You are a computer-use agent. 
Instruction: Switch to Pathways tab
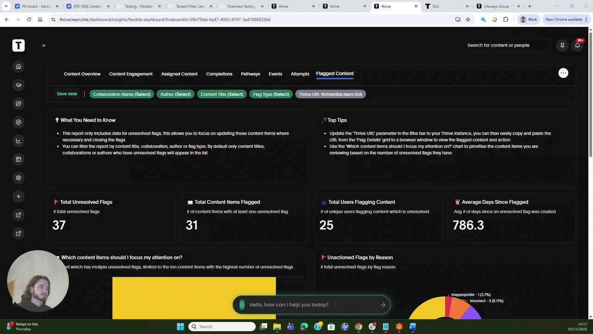tap(250, 74)
